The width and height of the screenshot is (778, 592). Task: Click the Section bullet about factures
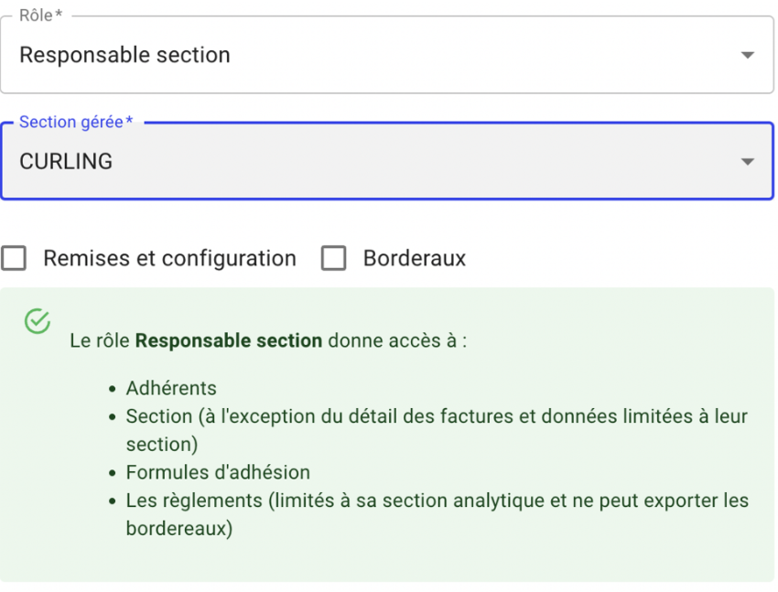(437, 430)
